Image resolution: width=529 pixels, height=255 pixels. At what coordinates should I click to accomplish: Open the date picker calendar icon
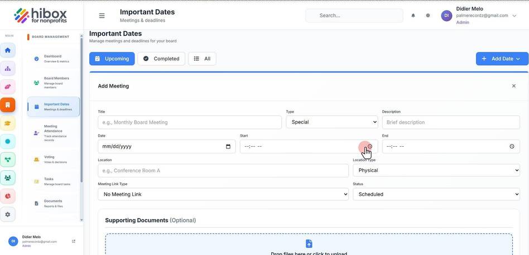click(228, 146)
